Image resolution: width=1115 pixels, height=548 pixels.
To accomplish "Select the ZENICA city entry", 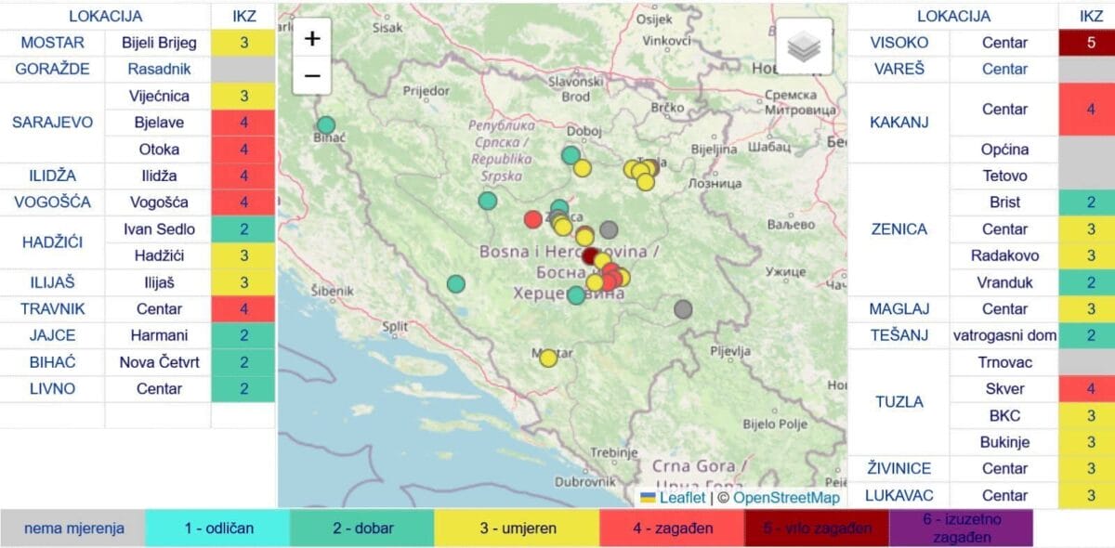I will coord(899,228).
